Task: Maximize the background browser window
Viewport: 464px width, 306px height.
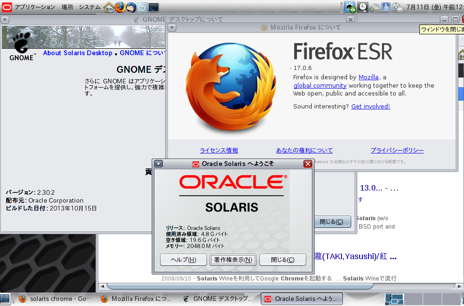Action: [x=456, y=19]
